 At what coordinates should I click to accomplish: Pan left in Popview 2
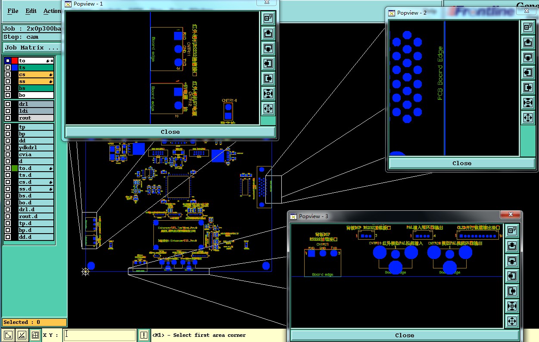click(x=528, y=72)
